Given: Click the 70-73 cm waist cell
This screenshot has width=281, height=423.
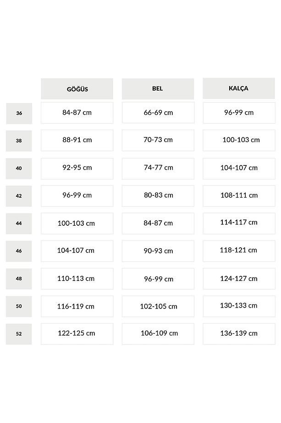Looking at the screenshot, I should 158,140.
